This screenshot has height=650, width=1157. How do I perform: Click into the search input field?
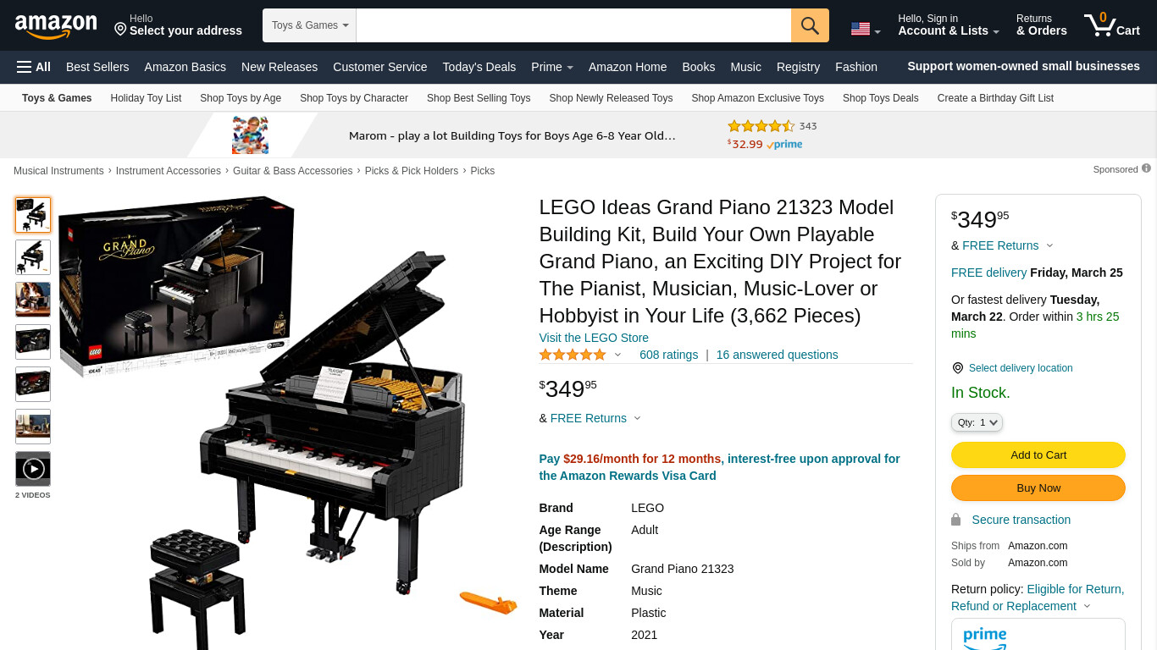click(x=573, y=25)
